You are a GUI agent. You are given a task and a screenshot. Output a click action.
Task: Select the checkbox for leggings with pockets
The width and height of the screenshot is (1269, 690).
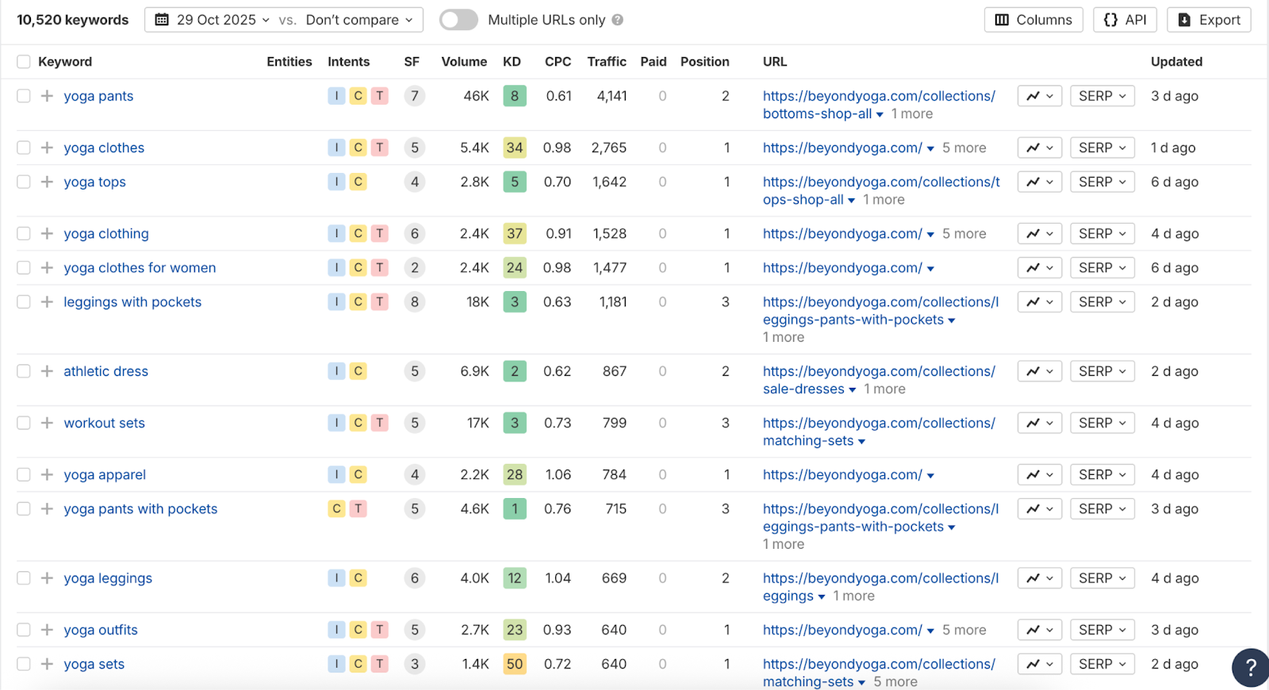pos(24,302)
